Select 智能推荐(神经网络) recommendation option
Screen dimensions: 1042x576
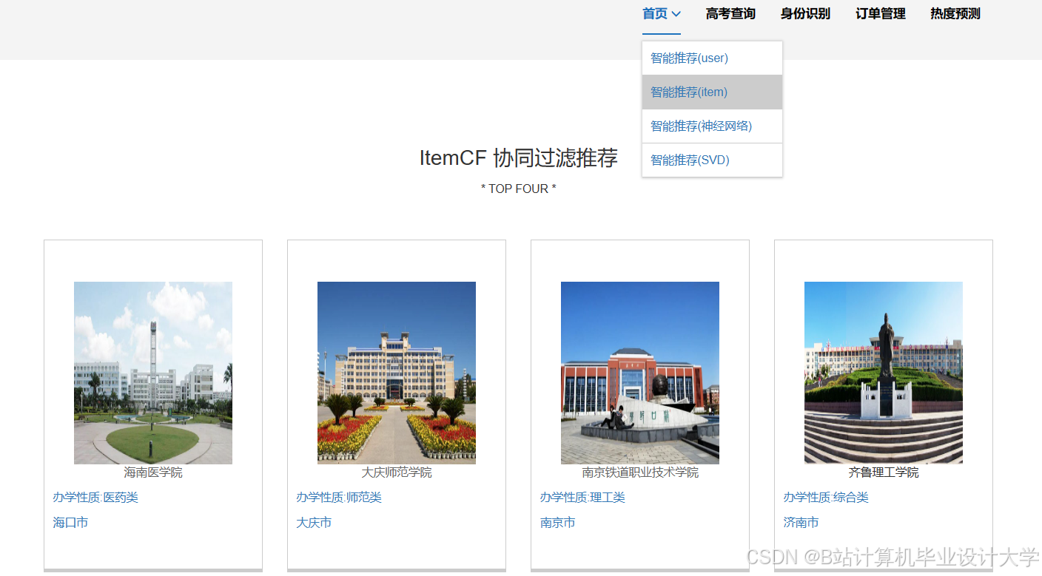point(700,126)
